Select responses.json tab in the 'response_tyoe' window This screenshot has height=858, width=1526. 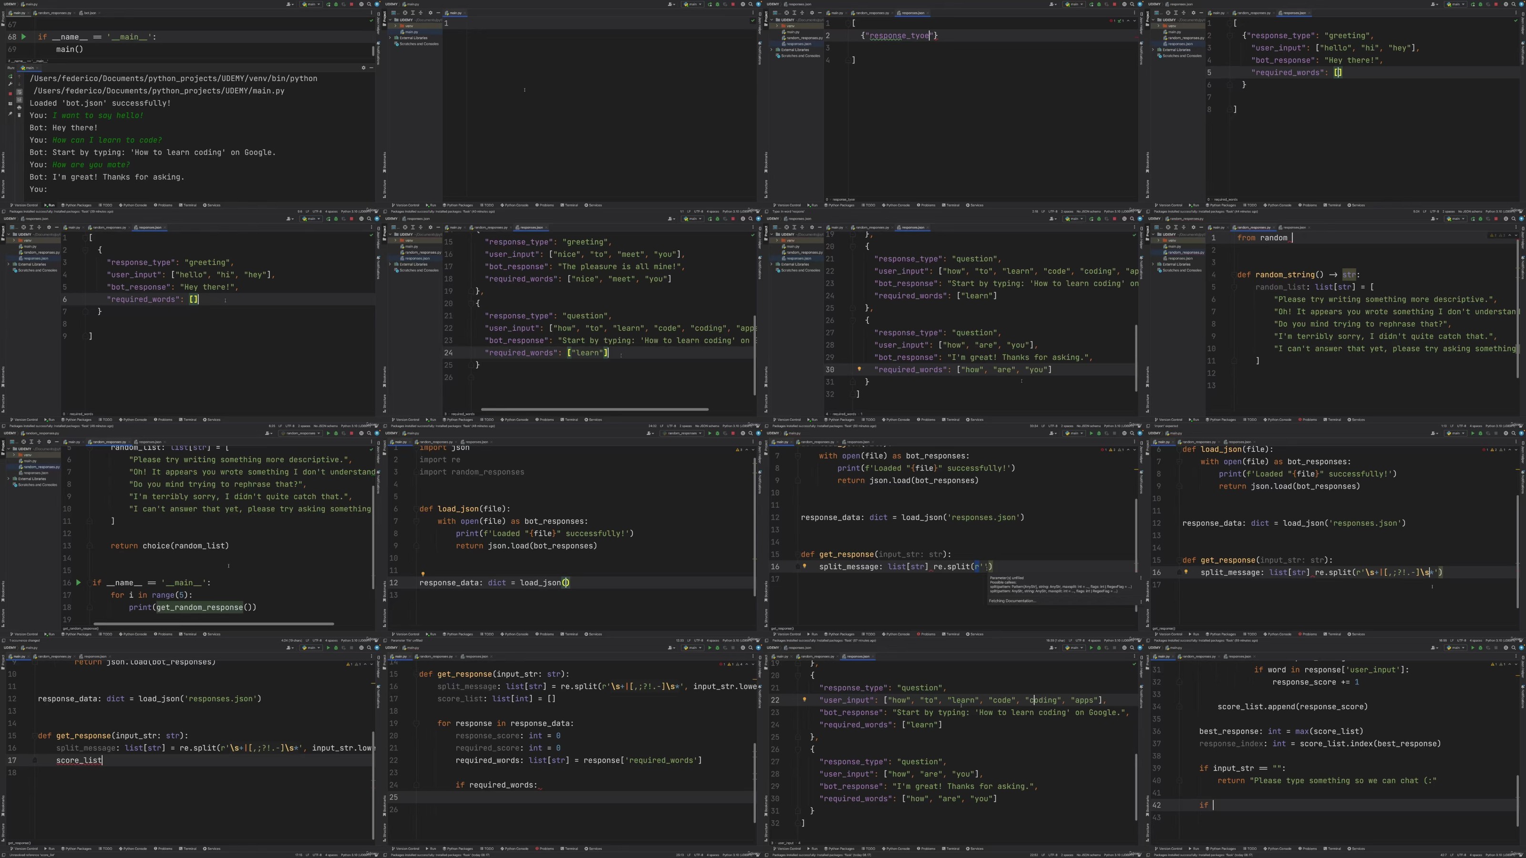click(913, 13)
